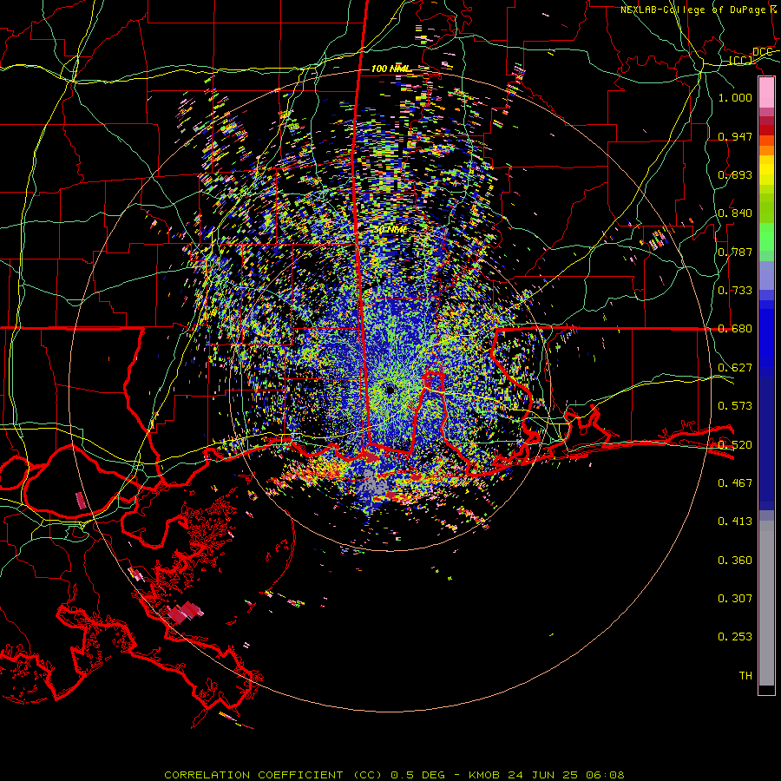Screen dimensions: 781x781
Task: Click the 0.893 color scale value
Action: pos(735,174)
